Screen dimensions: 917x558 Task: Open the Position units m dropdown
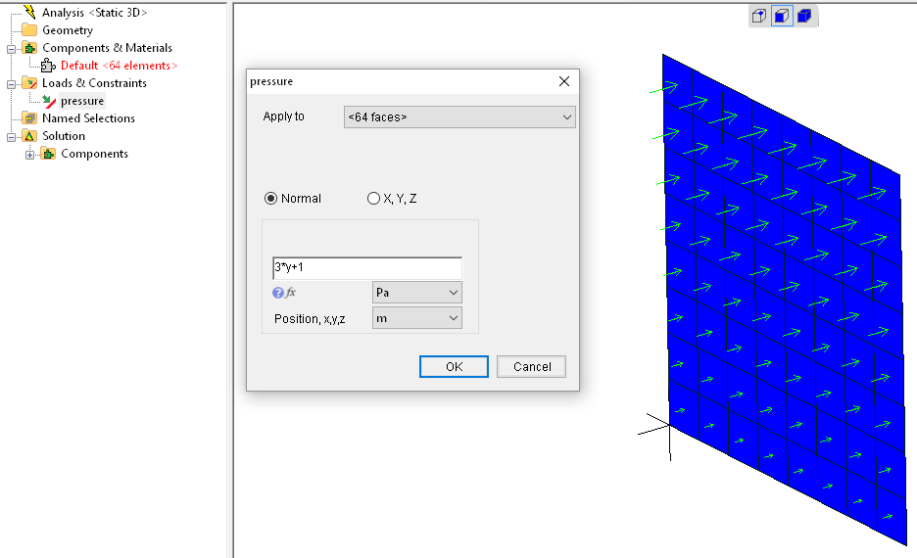(417, 318)
